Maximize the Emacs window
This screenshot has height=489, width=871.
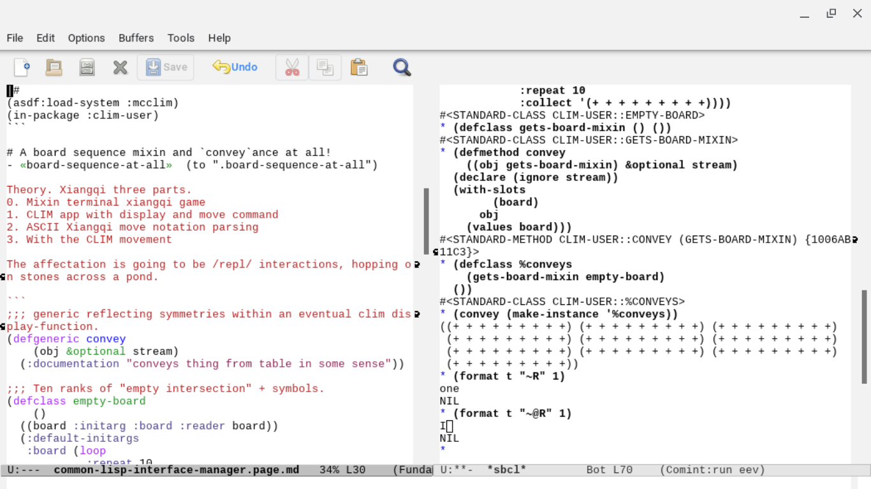click(x=831, y=13)
